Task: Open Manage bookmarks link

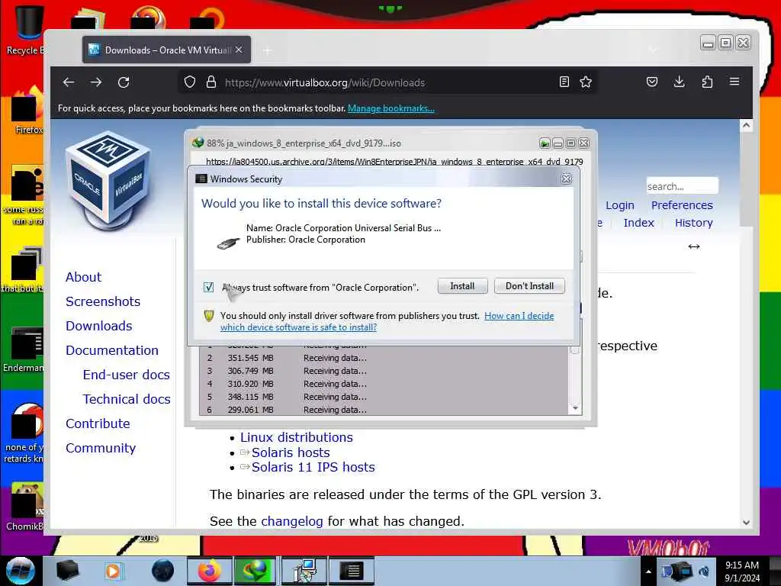Action: 391,108
